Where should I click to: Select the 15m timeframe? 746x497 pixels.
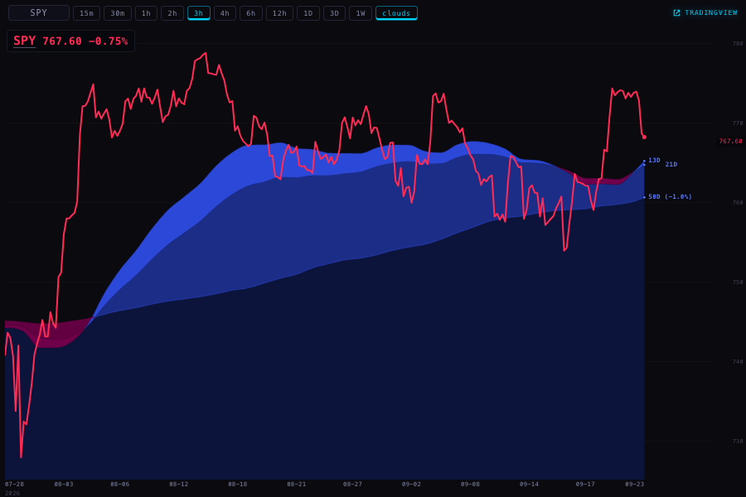[x=86, y=13]
